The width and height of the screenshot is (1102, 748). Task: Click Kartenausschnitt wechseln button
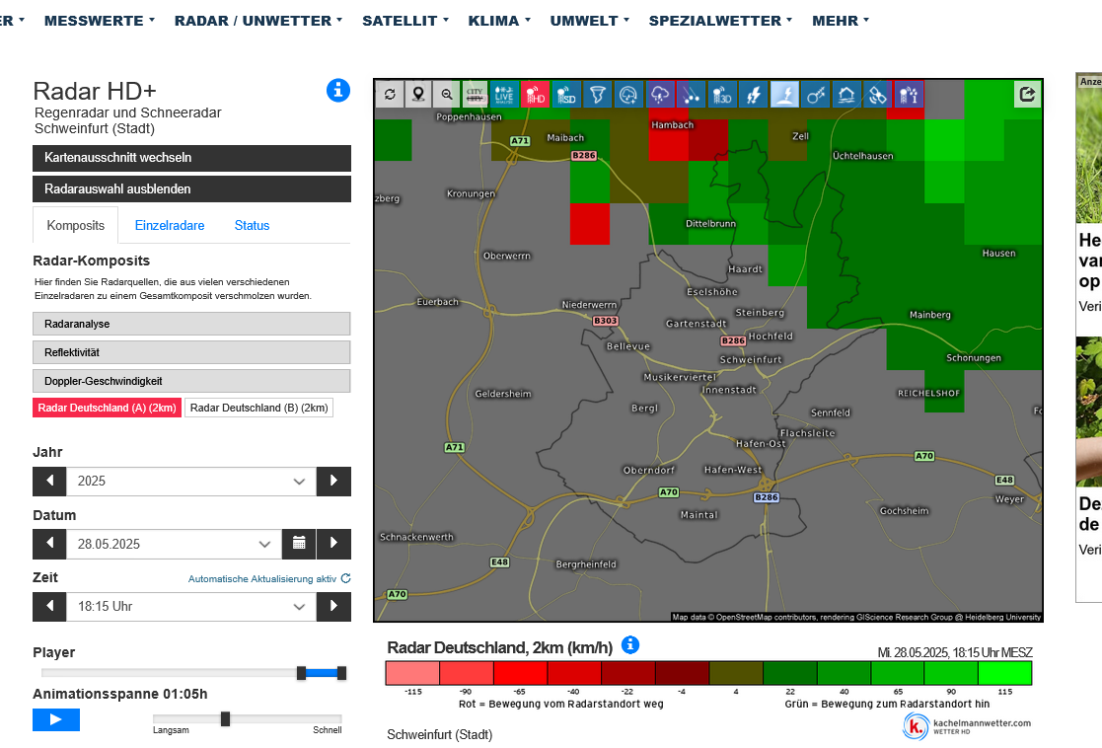click(191, 158)
